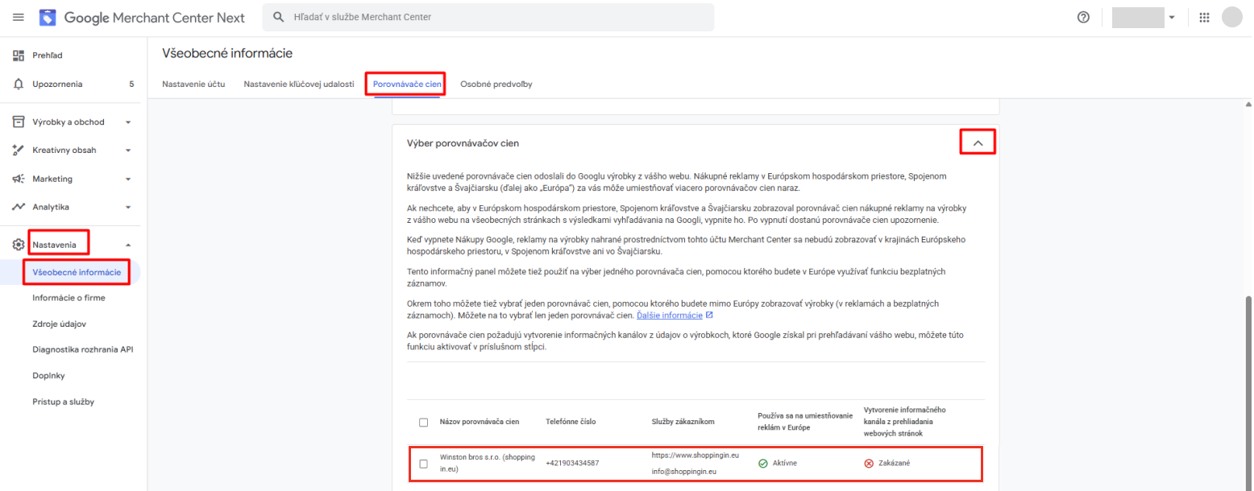Switch to the Osobné predvoľby tab
The image size is (1254, 491).
[x=496, y=84]
